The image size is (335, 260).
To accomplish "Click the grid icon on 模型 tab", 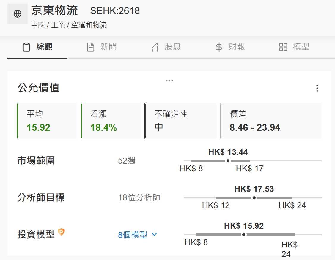I will pos(283,47).
